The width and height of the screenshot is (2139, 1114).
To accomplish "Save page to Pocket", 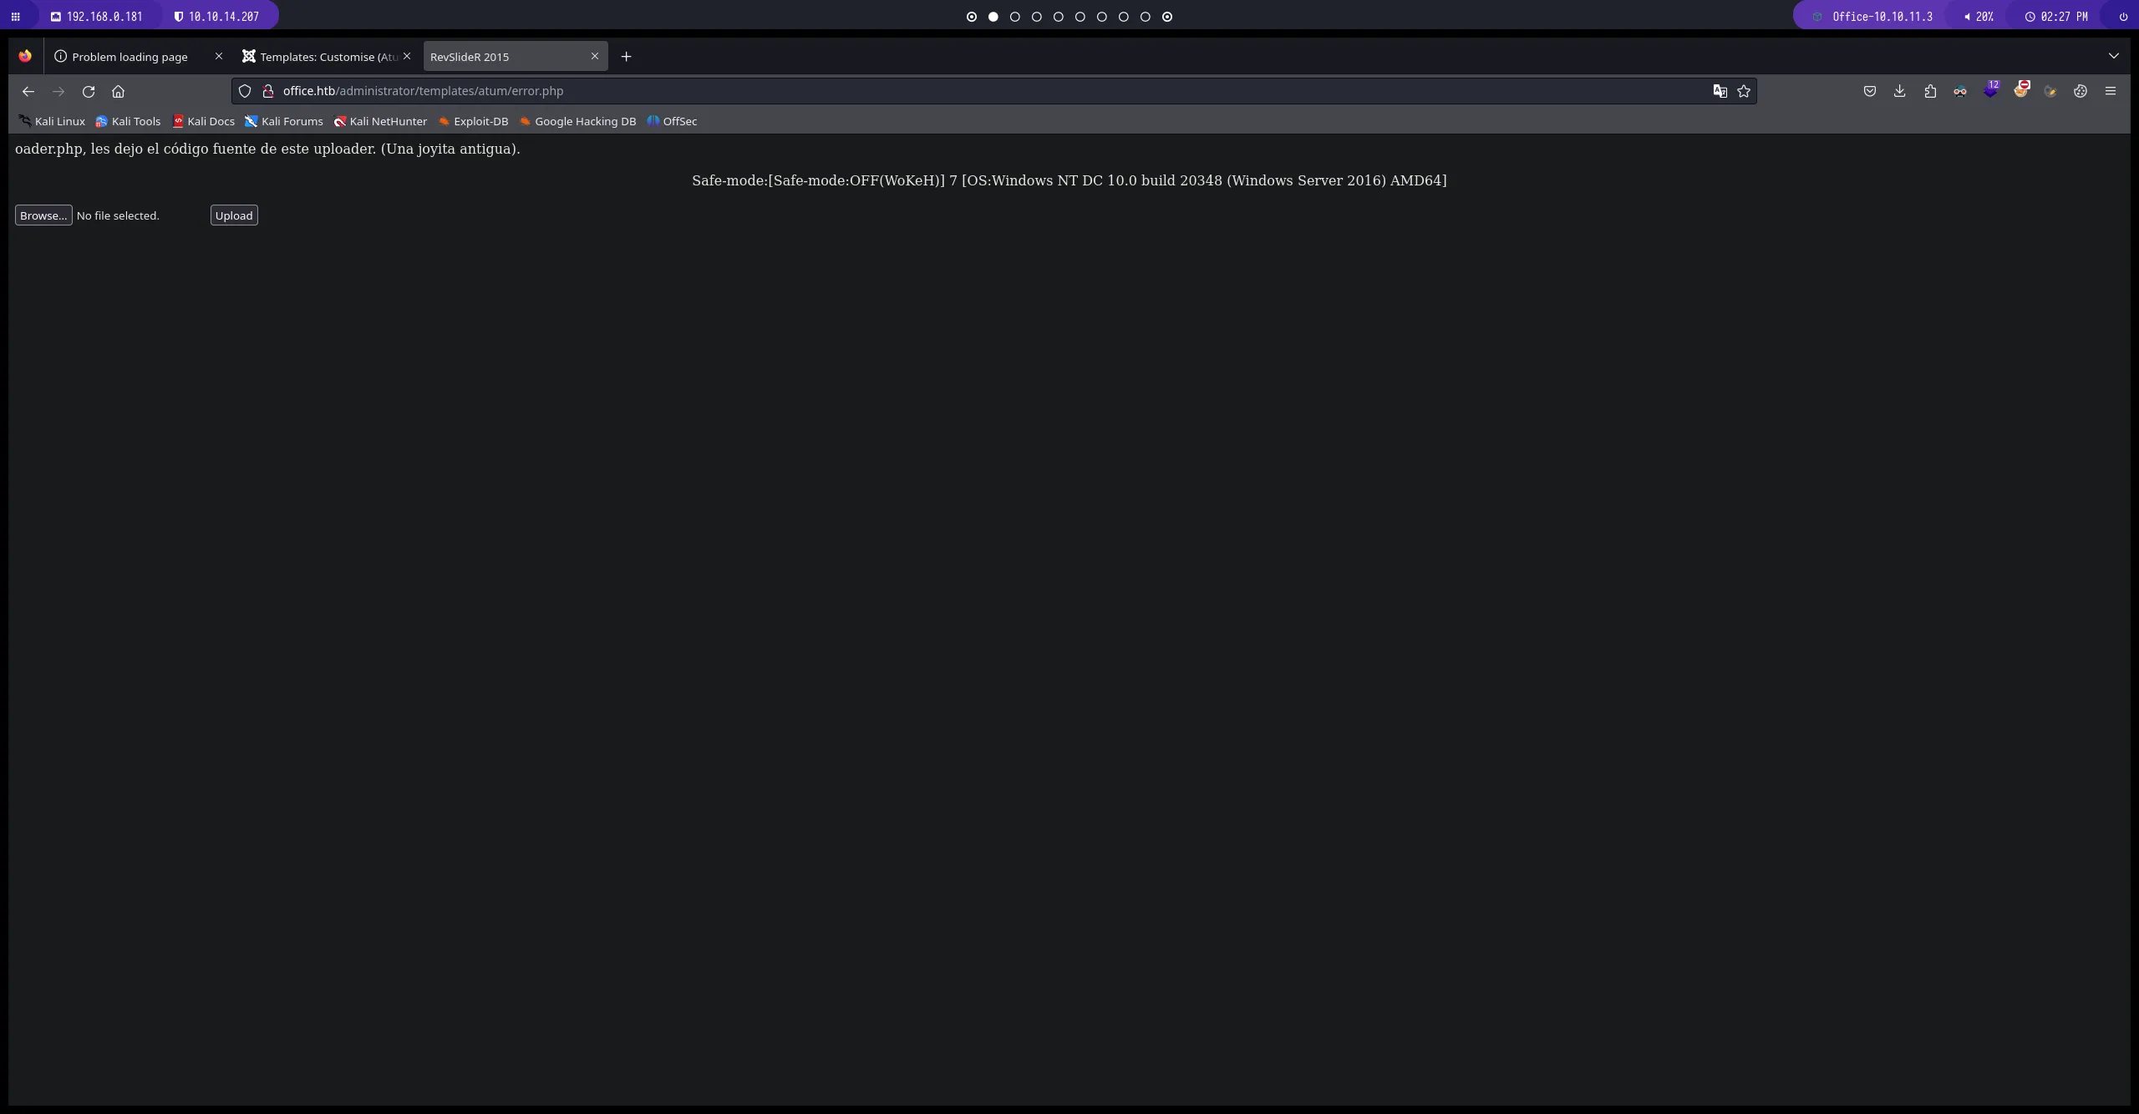I will coord(1870,91).
